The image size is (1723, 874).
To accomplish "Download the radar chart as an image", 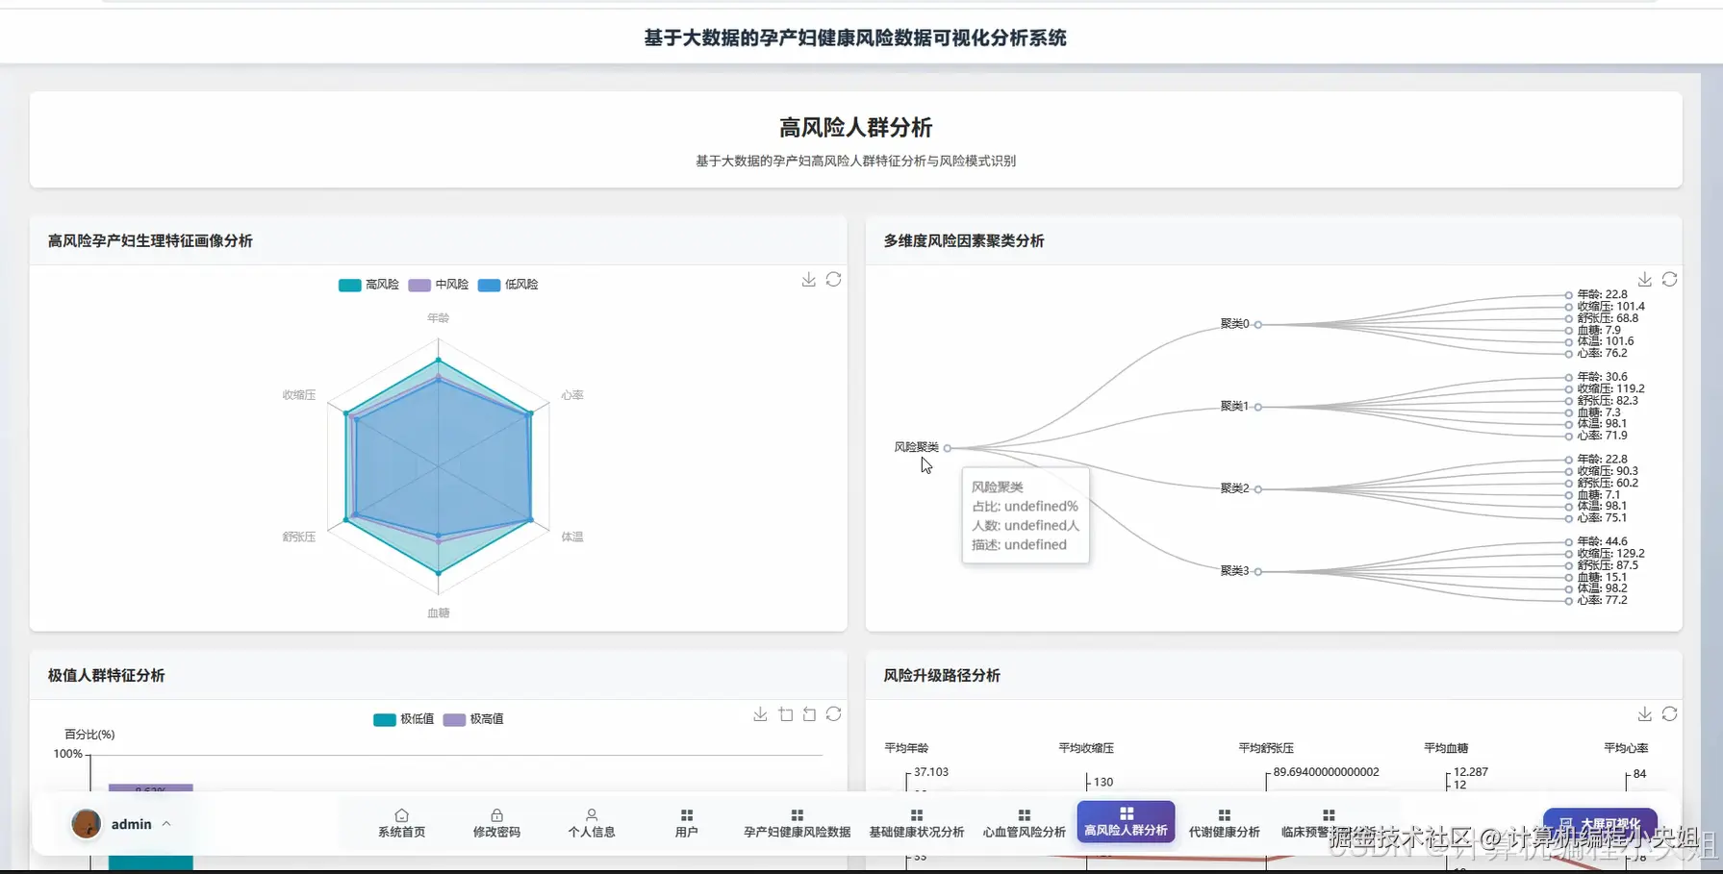I will click(x=808, y=280).
